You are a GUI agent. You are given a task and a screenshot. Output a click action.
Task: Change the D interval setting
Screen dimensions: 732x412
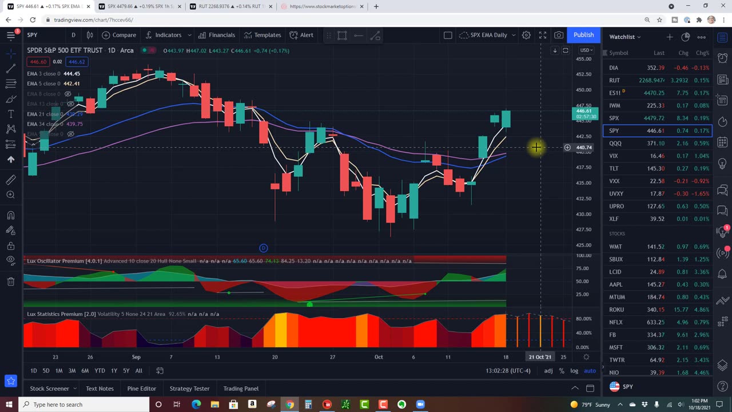73,35
